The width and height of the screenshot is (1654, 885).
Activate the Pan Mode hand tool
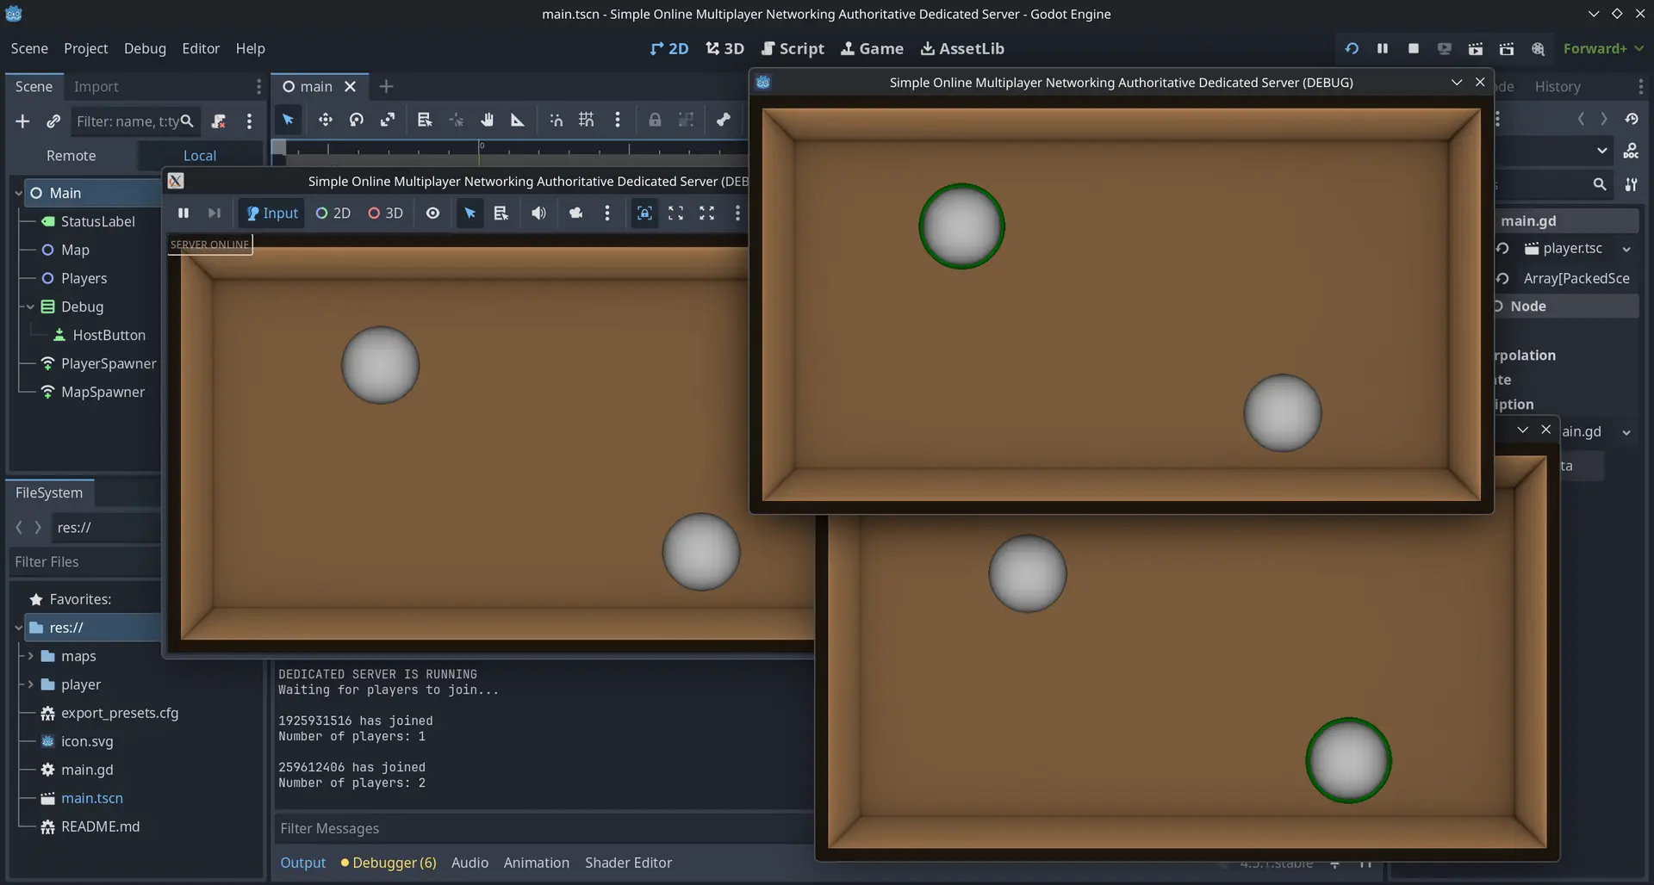tap(487, 120)
